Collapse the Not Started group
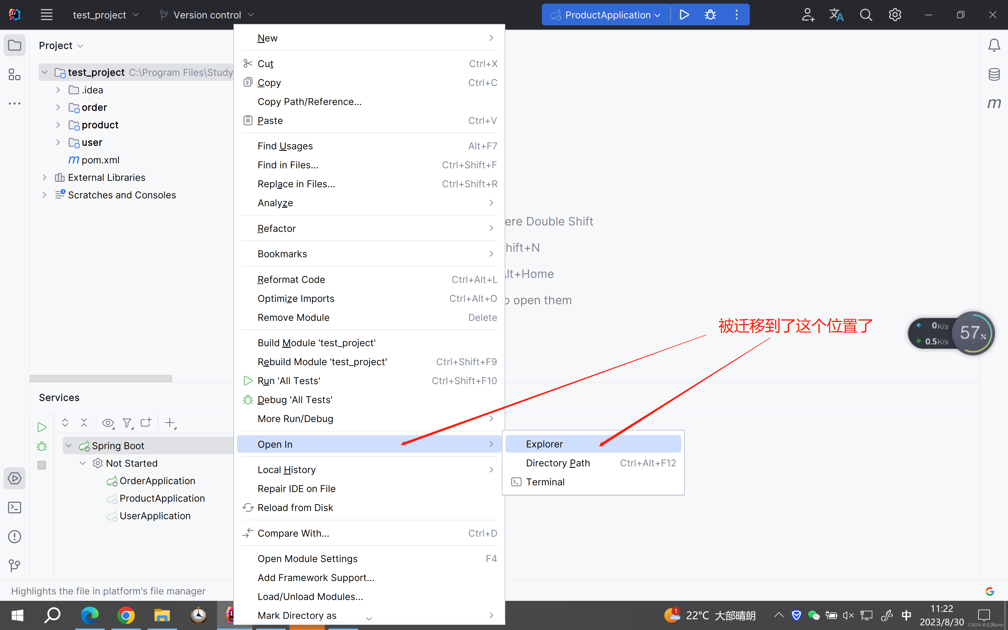1008x630 pixels. pyautogui.click(x=83, y=463)
